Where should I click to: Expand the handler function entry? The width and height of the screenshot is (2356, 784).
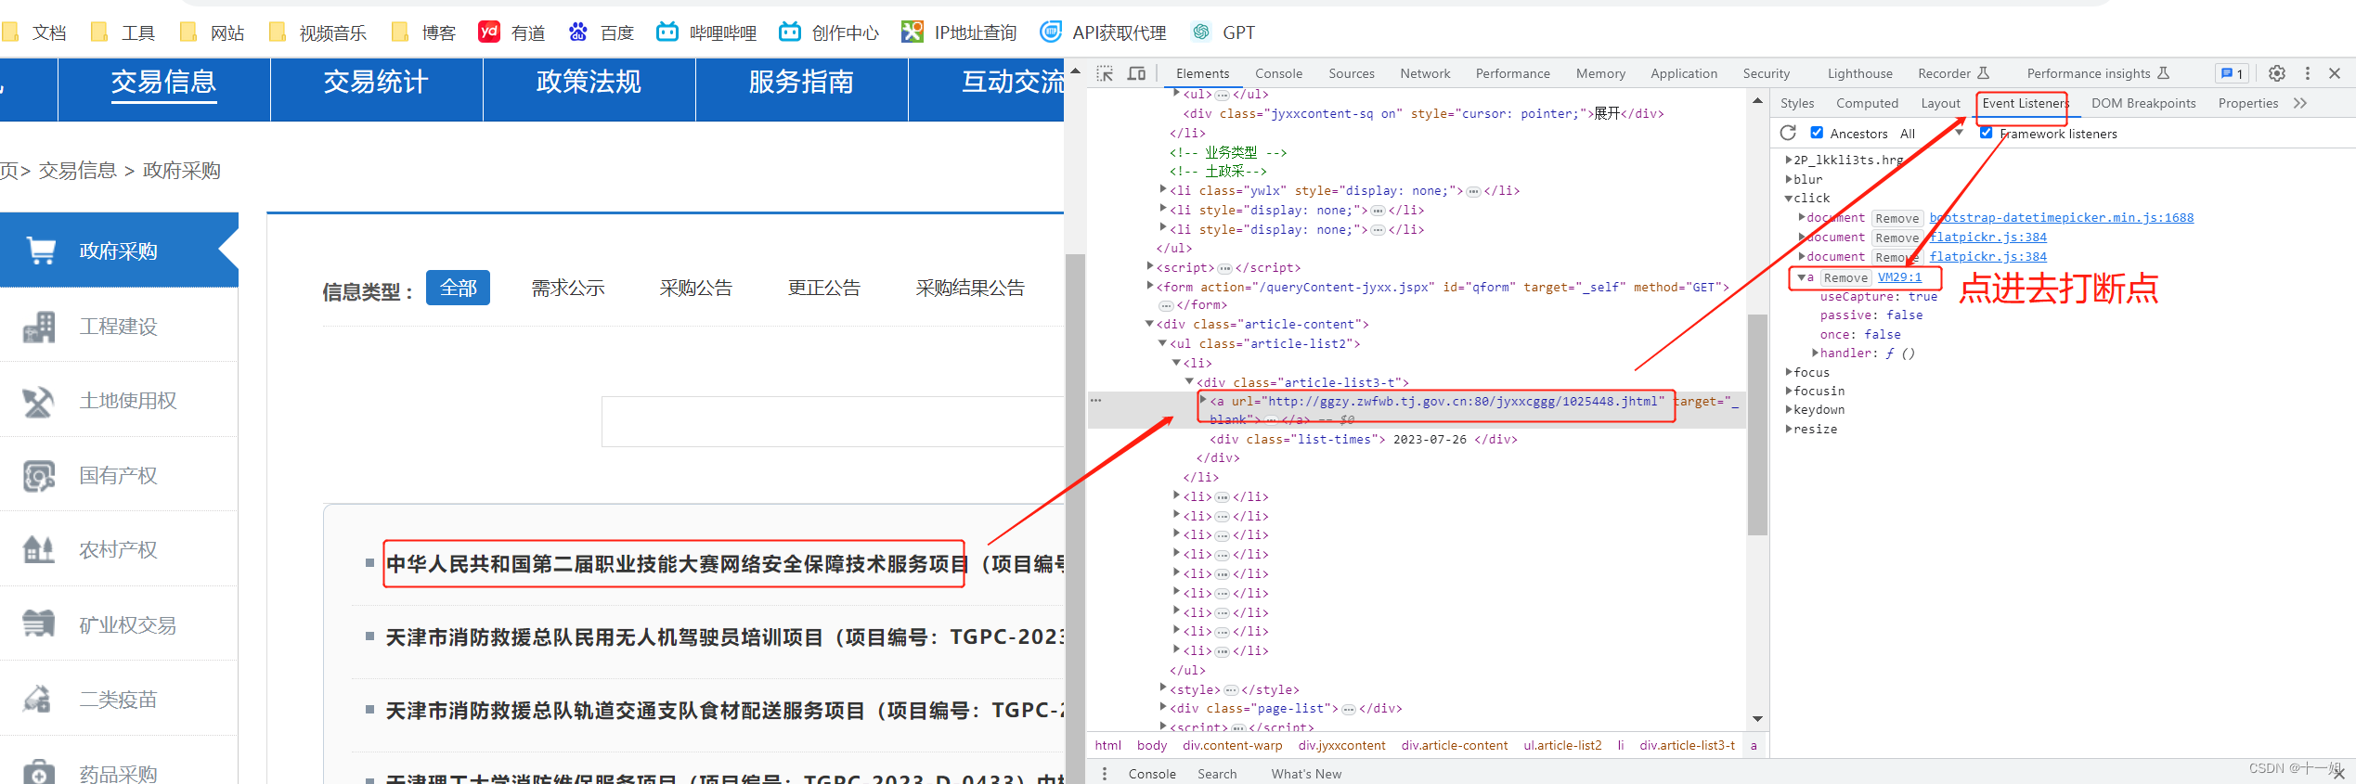pos(1816,353)
